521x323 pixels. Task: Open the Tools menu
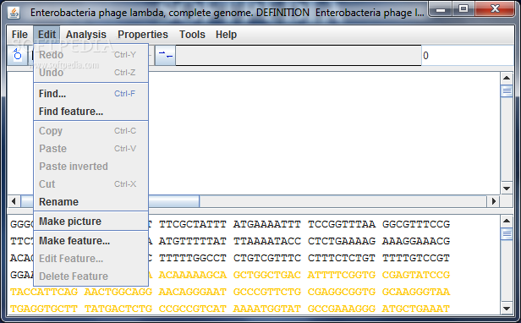[x=192, y=35]
